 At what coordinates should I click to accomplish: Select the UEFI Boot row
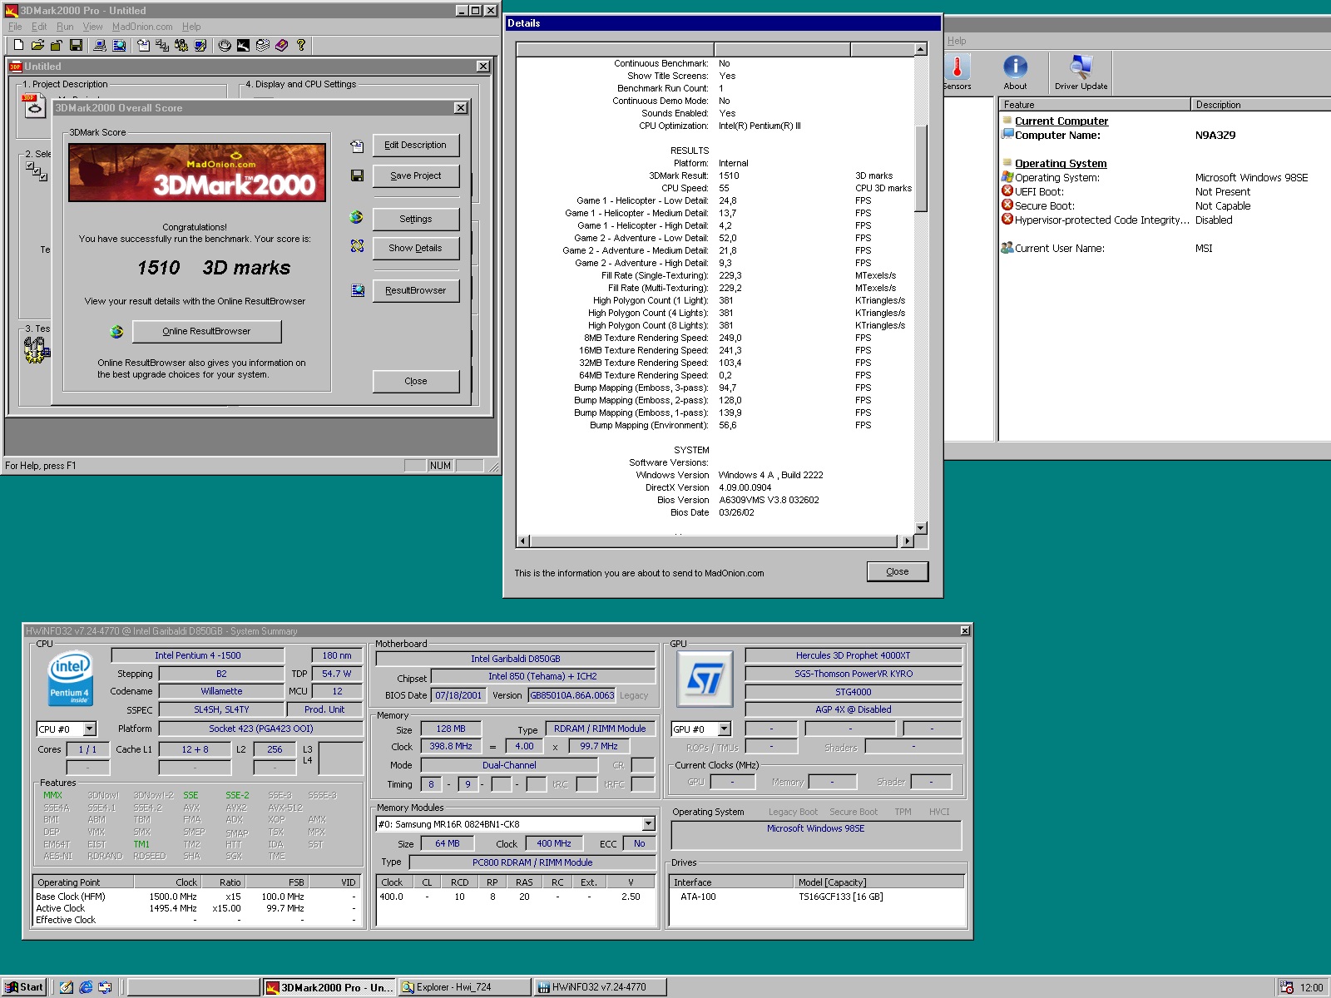click(1165, 191)
